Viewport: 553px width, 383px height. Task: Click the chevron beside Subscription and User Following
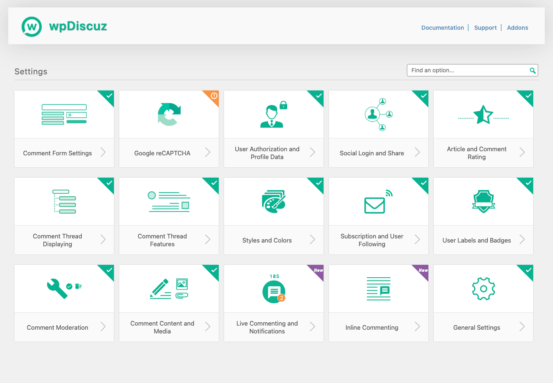pyautogui.click(x=418, y=240)
